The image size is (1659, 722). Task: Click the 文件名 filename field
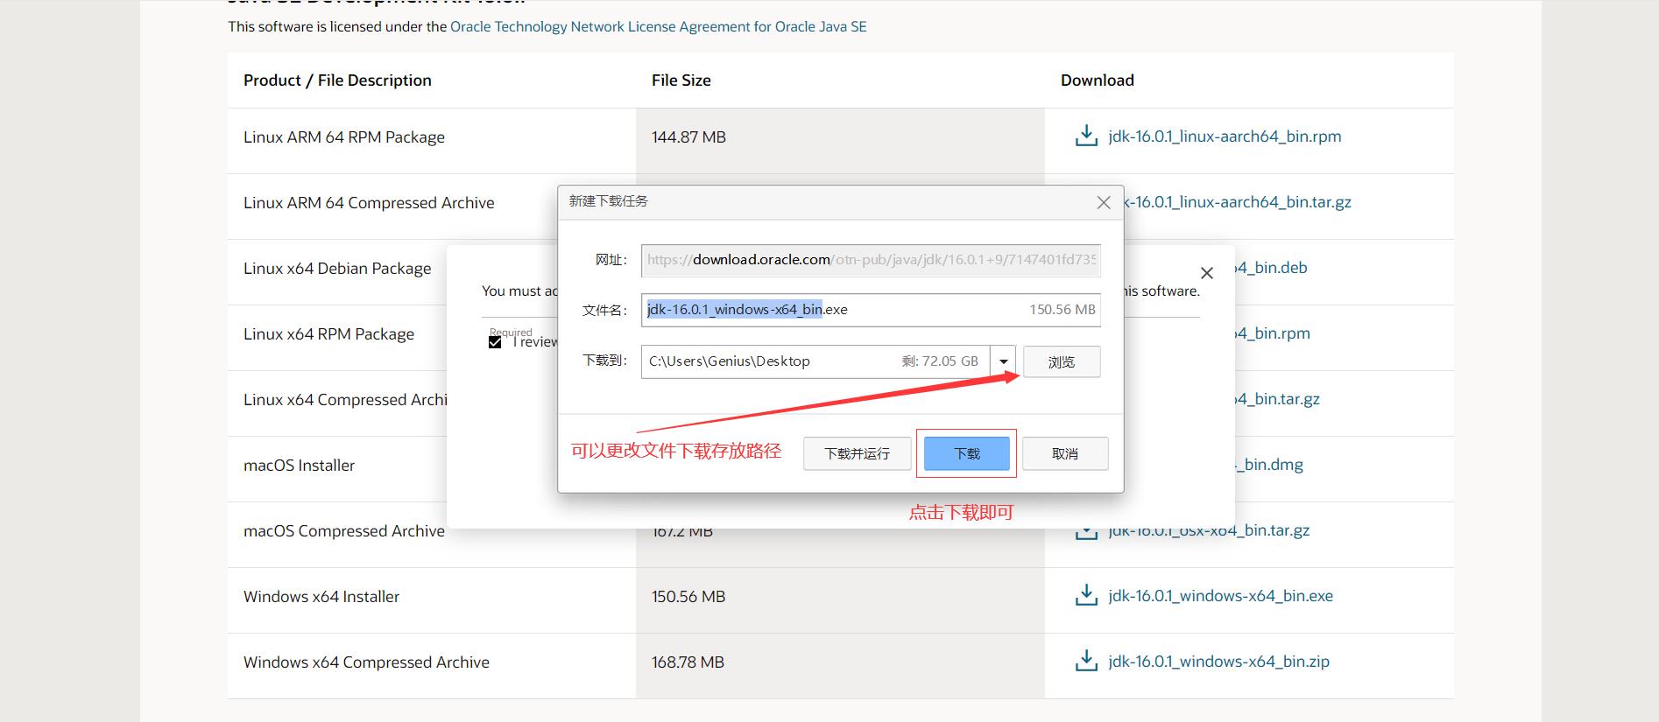pos(871,310)
